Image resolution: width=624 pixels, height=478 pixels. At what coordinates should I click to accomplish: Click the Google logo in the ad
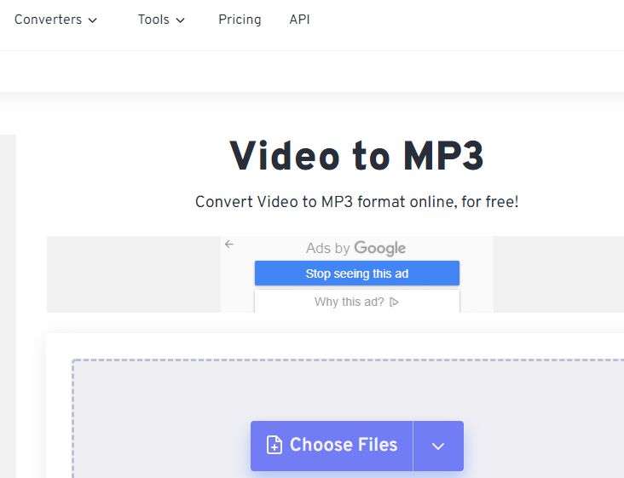tap(380, 248)
